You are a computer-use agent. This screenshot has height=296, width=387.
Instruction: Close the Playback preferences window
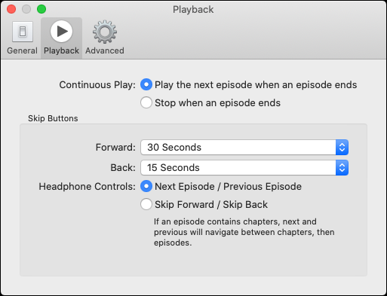coord(11,9)
